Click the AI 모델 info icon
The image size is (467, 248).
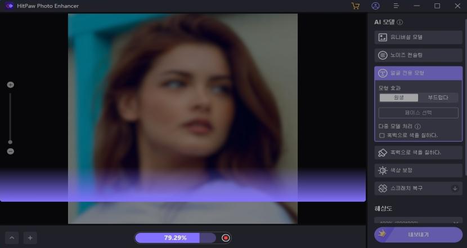tap(400, 23)
